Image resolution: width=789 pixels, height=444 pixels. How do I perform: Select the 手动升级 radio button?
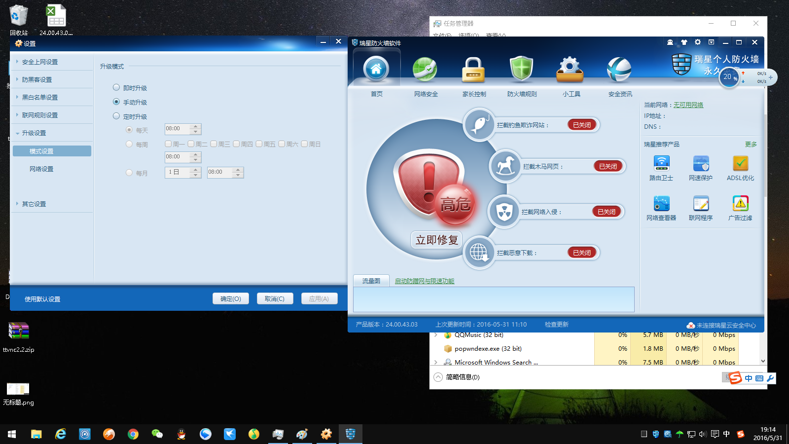pyautogui.click(x=116, y=102)
